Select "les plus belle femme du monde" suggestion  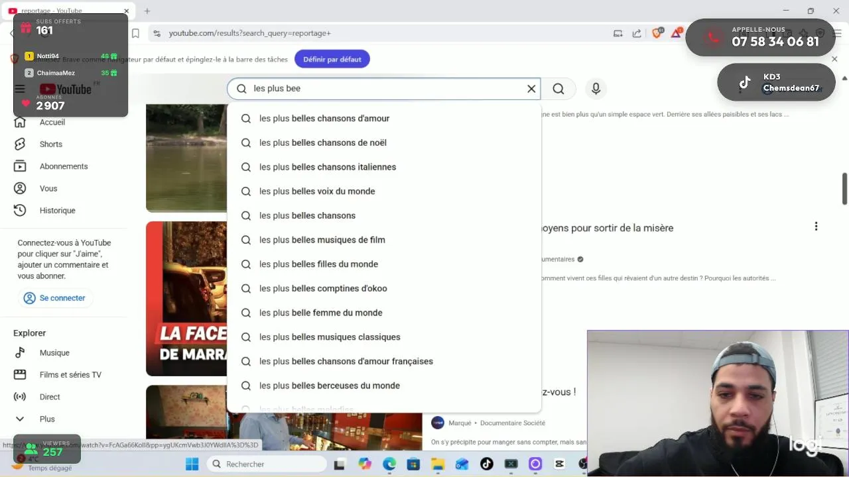(x=384, y=313)
